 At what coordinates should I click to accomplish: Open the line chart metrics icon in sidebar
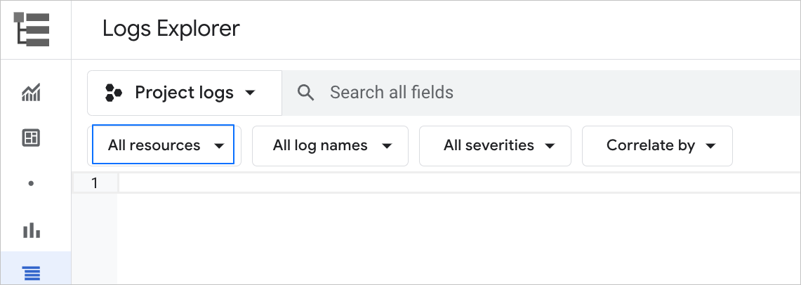click(32, 93)
